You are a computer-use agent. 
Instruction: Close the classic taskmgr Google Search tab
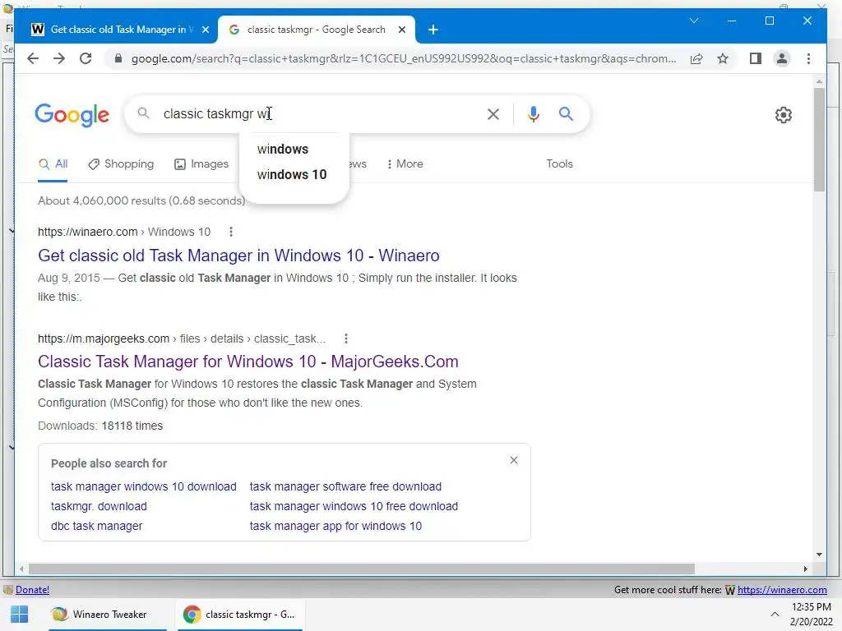401,30
